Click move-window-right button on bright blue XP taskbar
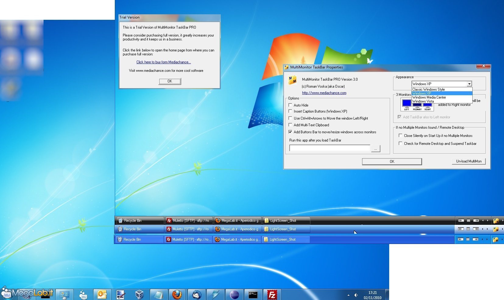The width and height of the screenshot is (504, 300). [x=475, y=239]
